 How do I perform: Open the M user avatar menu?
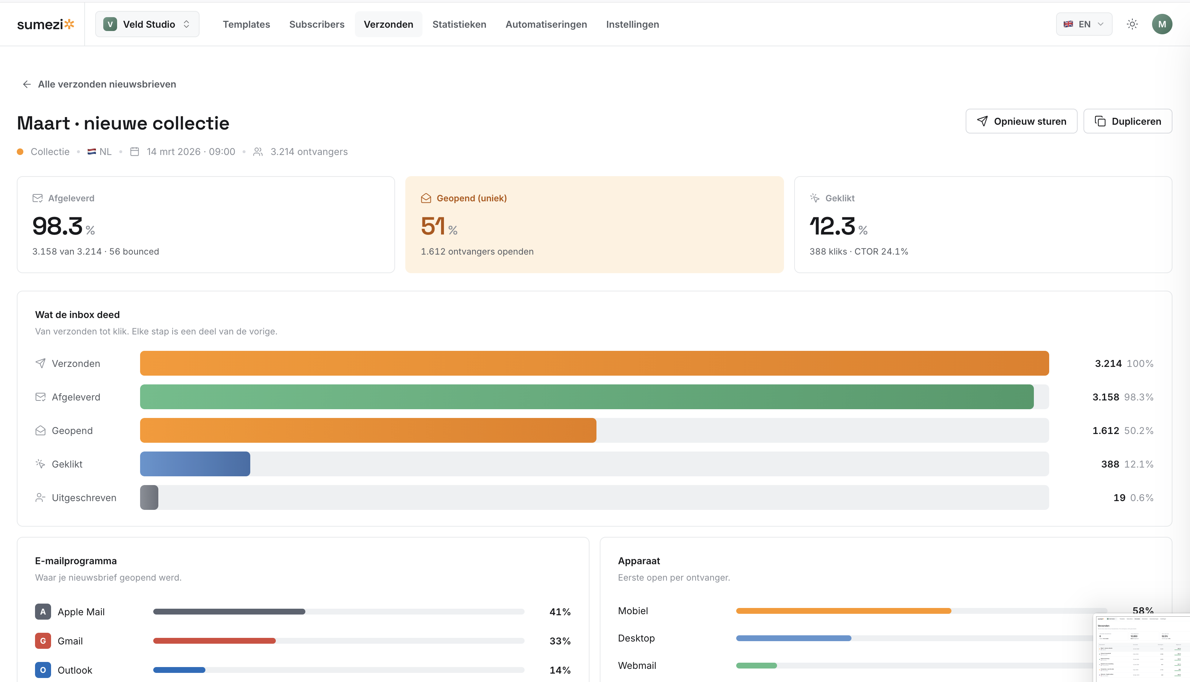point(1162,24)
